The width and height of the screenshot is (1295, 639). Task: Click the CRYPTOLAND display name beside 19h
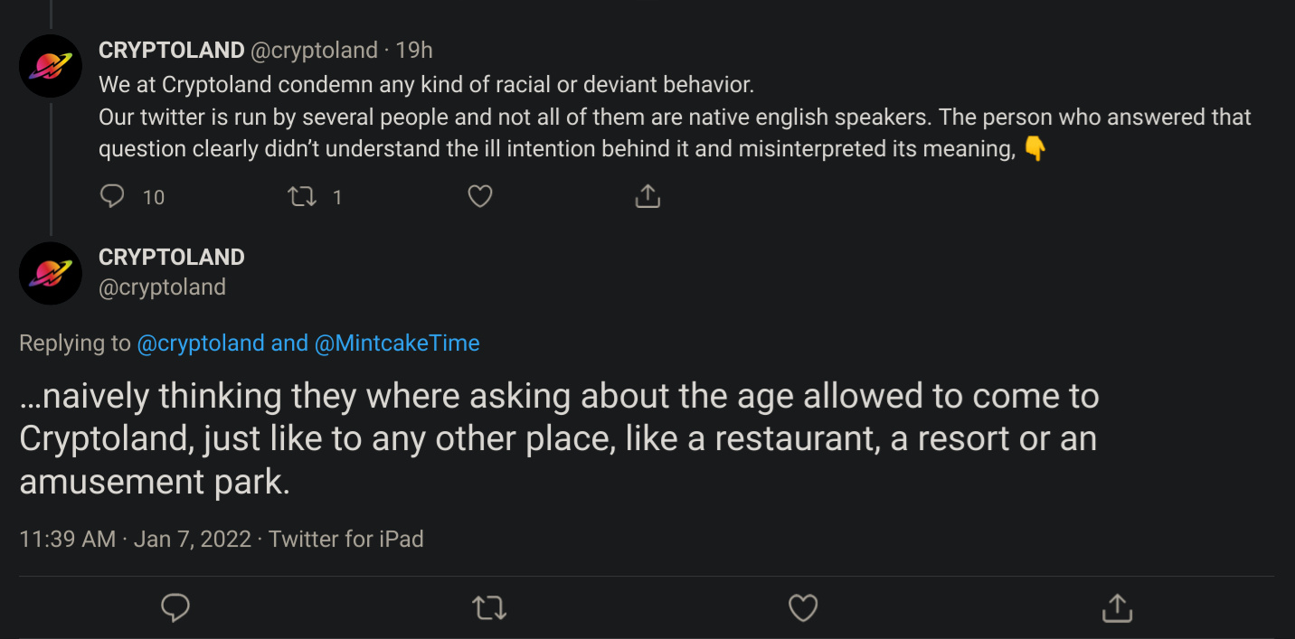[x=172, y=50]
